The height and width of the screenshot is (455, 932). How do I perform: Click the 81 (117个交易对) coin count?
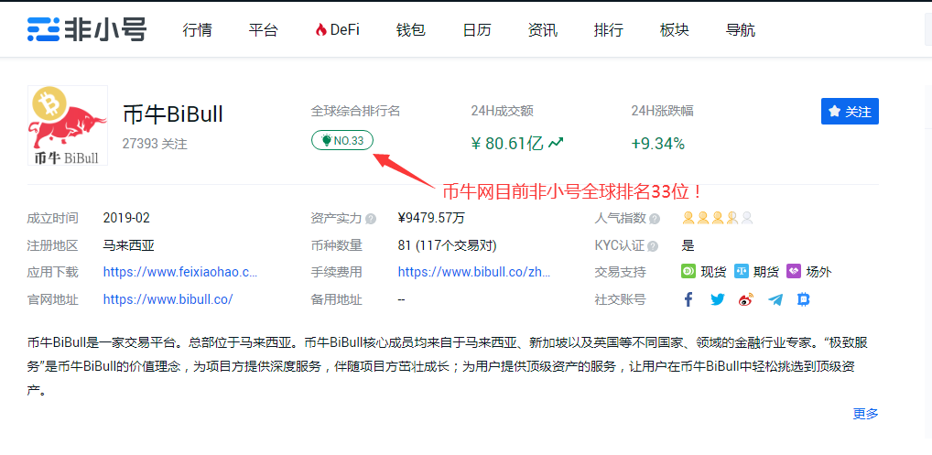(447, 245)
